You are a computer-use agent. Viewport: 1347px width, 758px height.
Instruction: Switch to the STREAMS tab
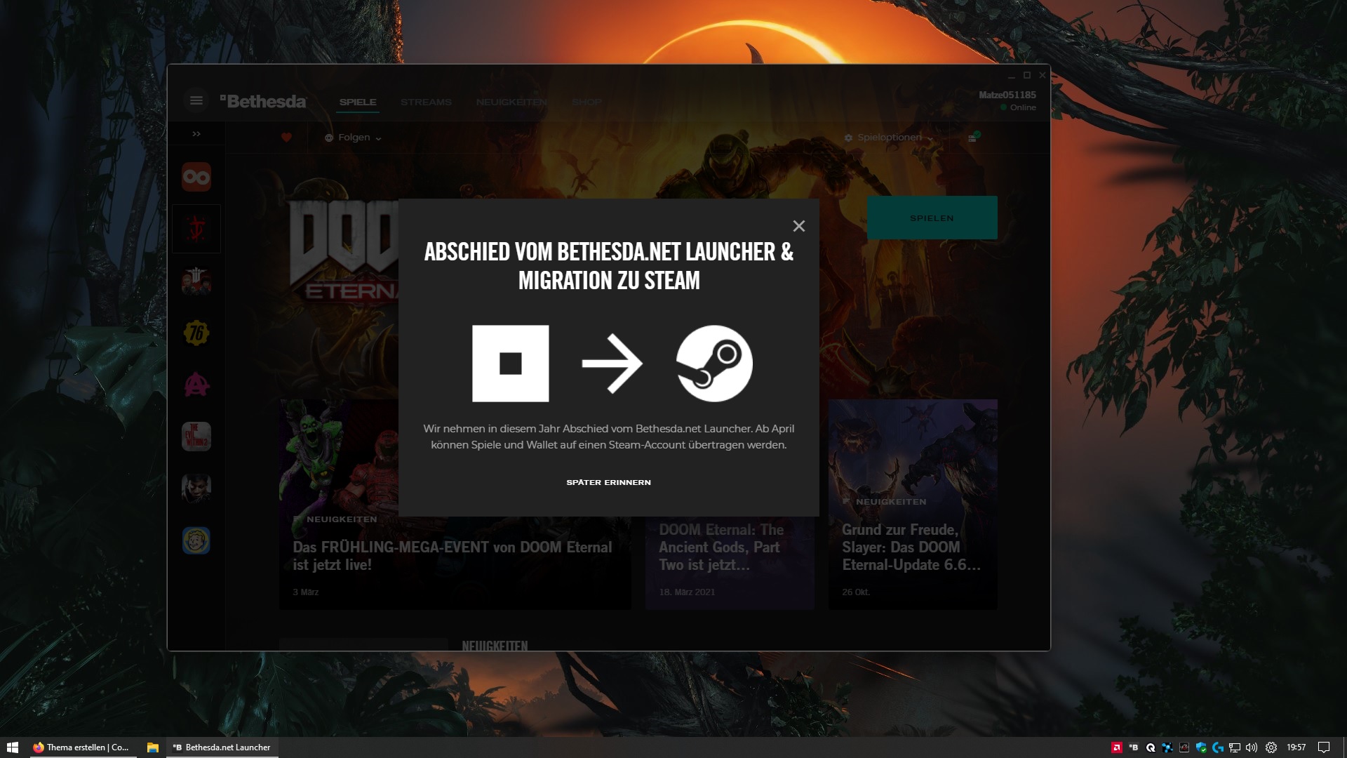[426, 102]
